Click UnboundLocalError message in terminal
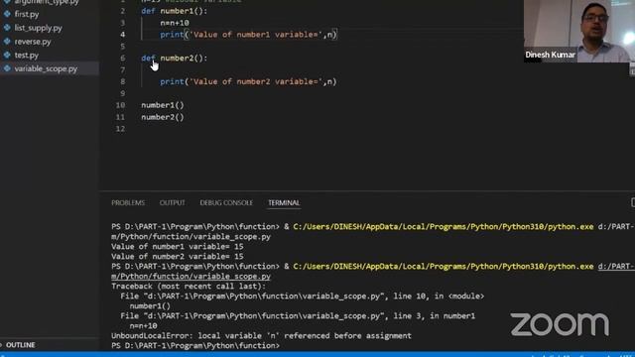The height and width of the screenshot is (357, 635). pyautogui.click(x=261, y=336)
